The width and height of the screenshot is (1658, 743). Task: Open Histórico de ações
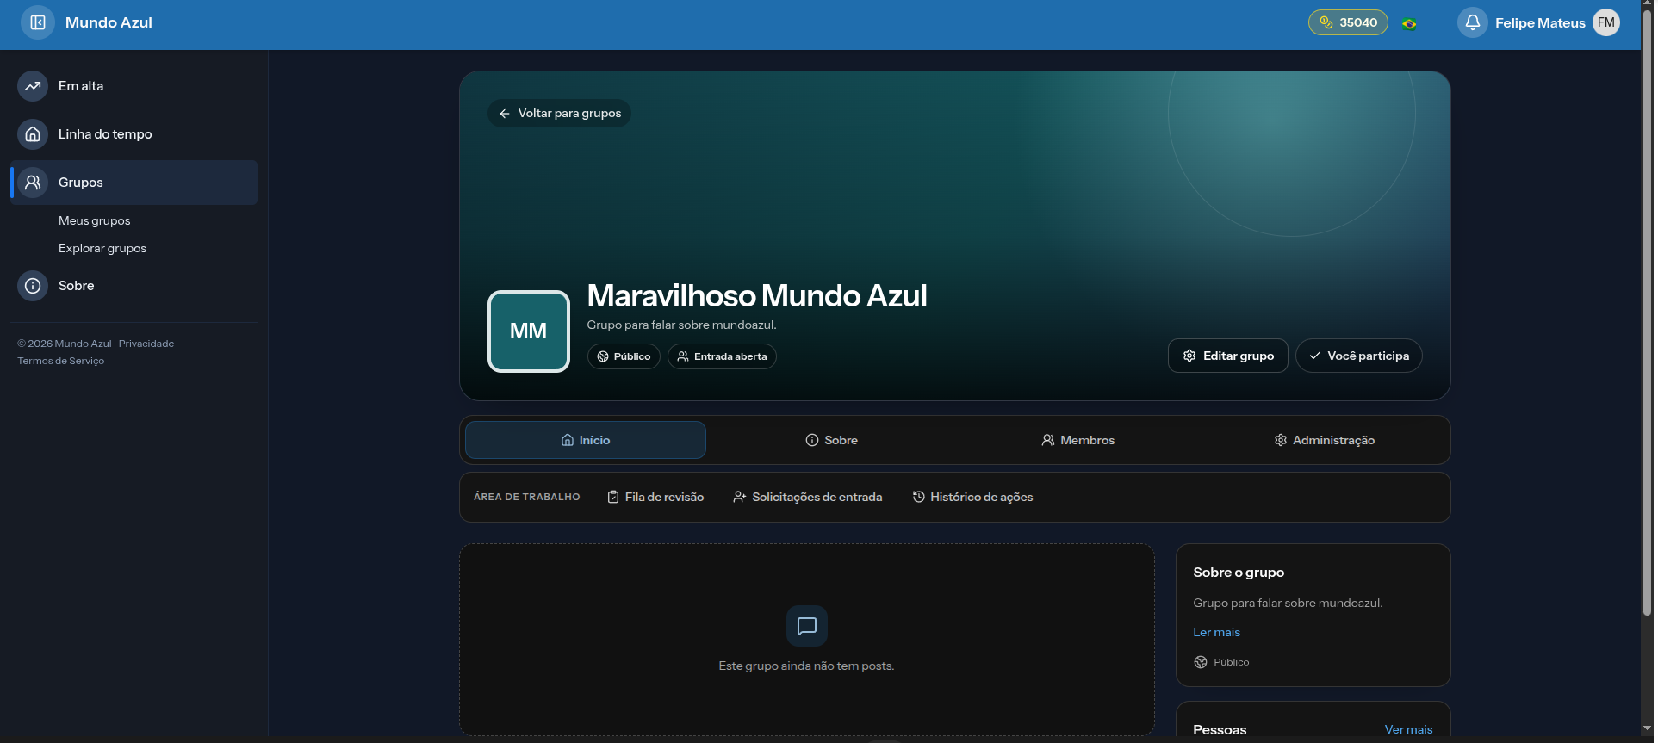click(x=972, y=497)
